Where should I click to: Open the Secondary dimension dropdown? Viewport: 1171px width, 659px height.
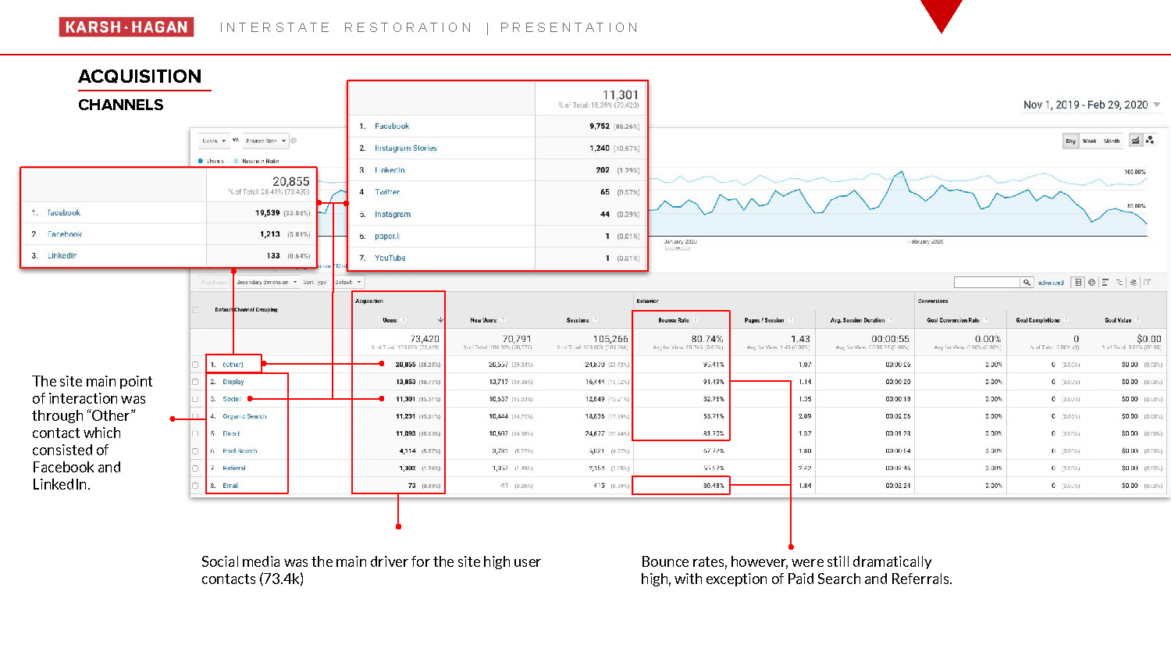click(266, 283)
